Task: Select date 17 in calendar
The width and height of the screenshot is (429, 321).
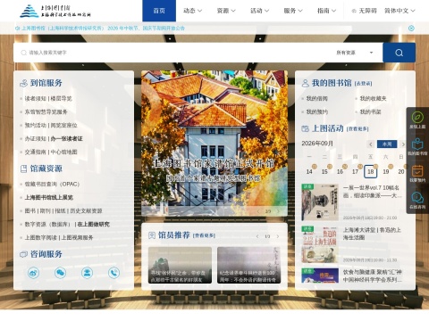Action: tap(355, 171)
